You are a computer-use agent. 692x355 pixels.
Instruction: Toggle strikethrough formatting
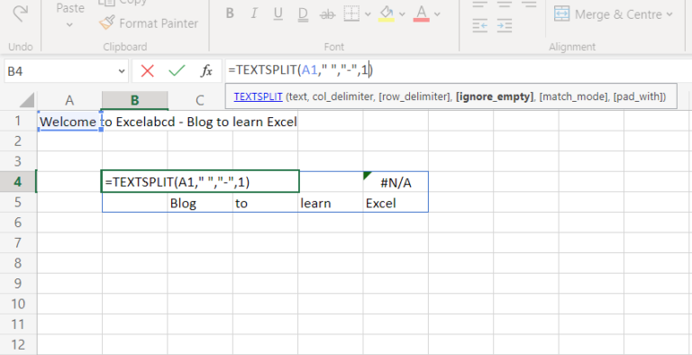click(x=327, y=14)
